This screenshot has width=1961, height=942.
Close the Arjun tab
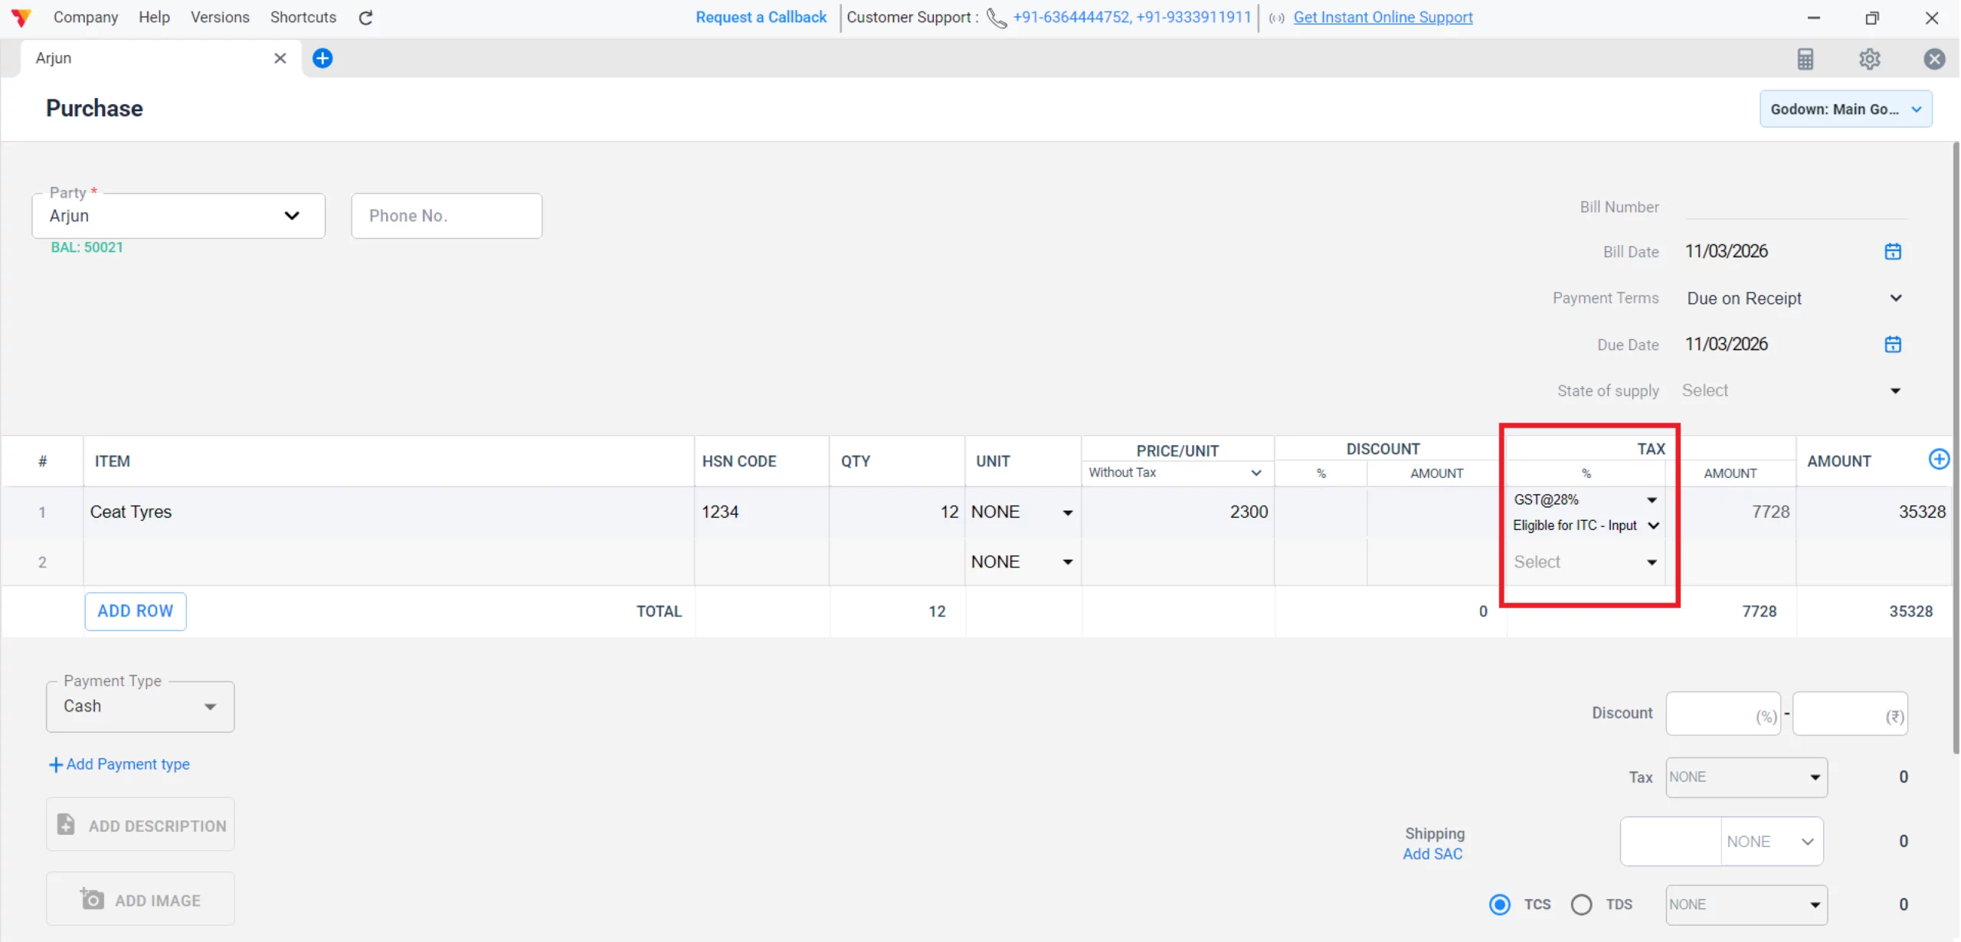pos(280,58)
